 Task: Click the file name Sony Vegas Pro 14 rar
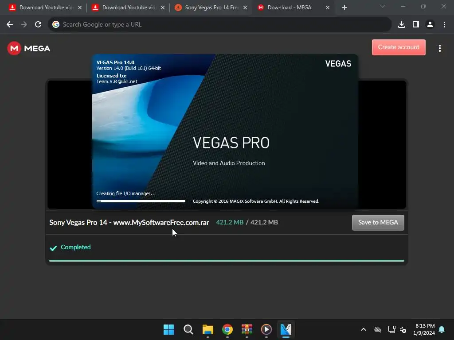(129, 222)
